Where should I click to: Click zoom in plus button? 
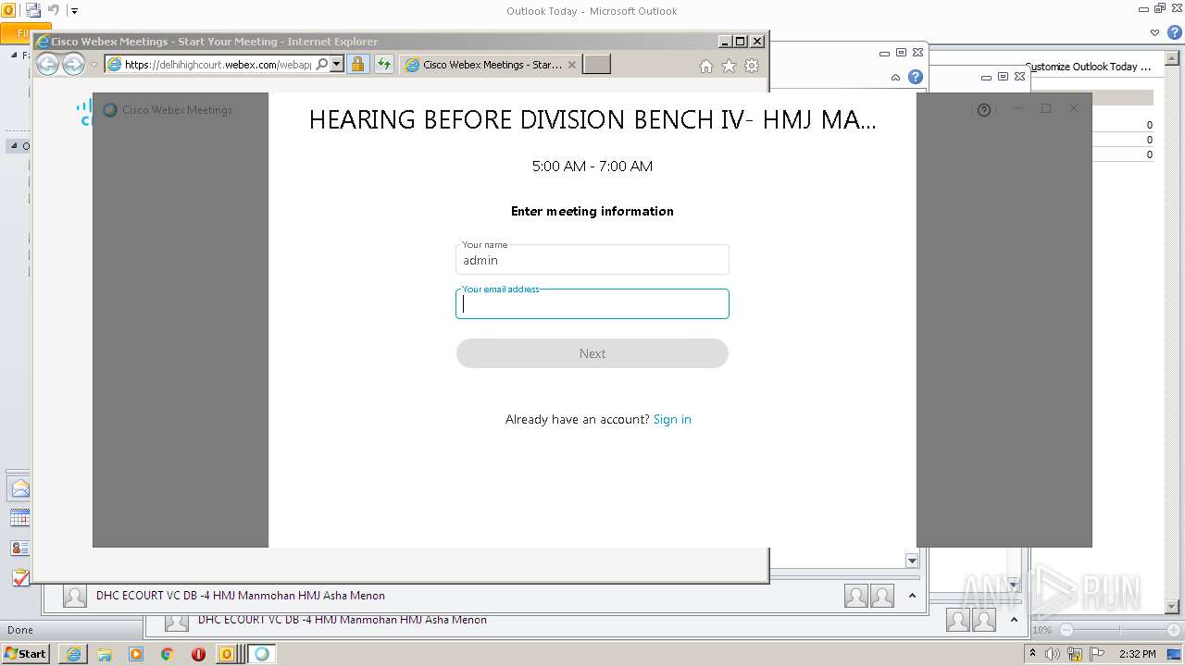(1173, 630)
